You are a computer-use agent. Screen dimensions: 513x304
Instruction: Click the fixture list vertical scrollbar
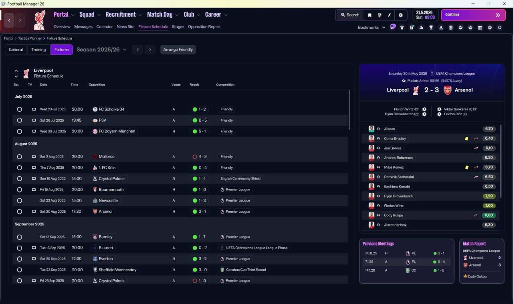point(349,109)
